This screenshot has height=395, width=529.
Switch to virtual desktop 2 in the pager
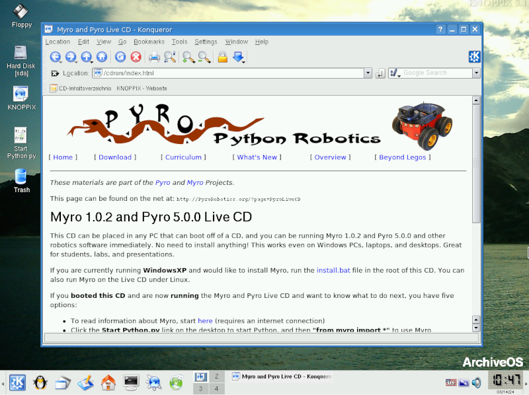(217, 376)
